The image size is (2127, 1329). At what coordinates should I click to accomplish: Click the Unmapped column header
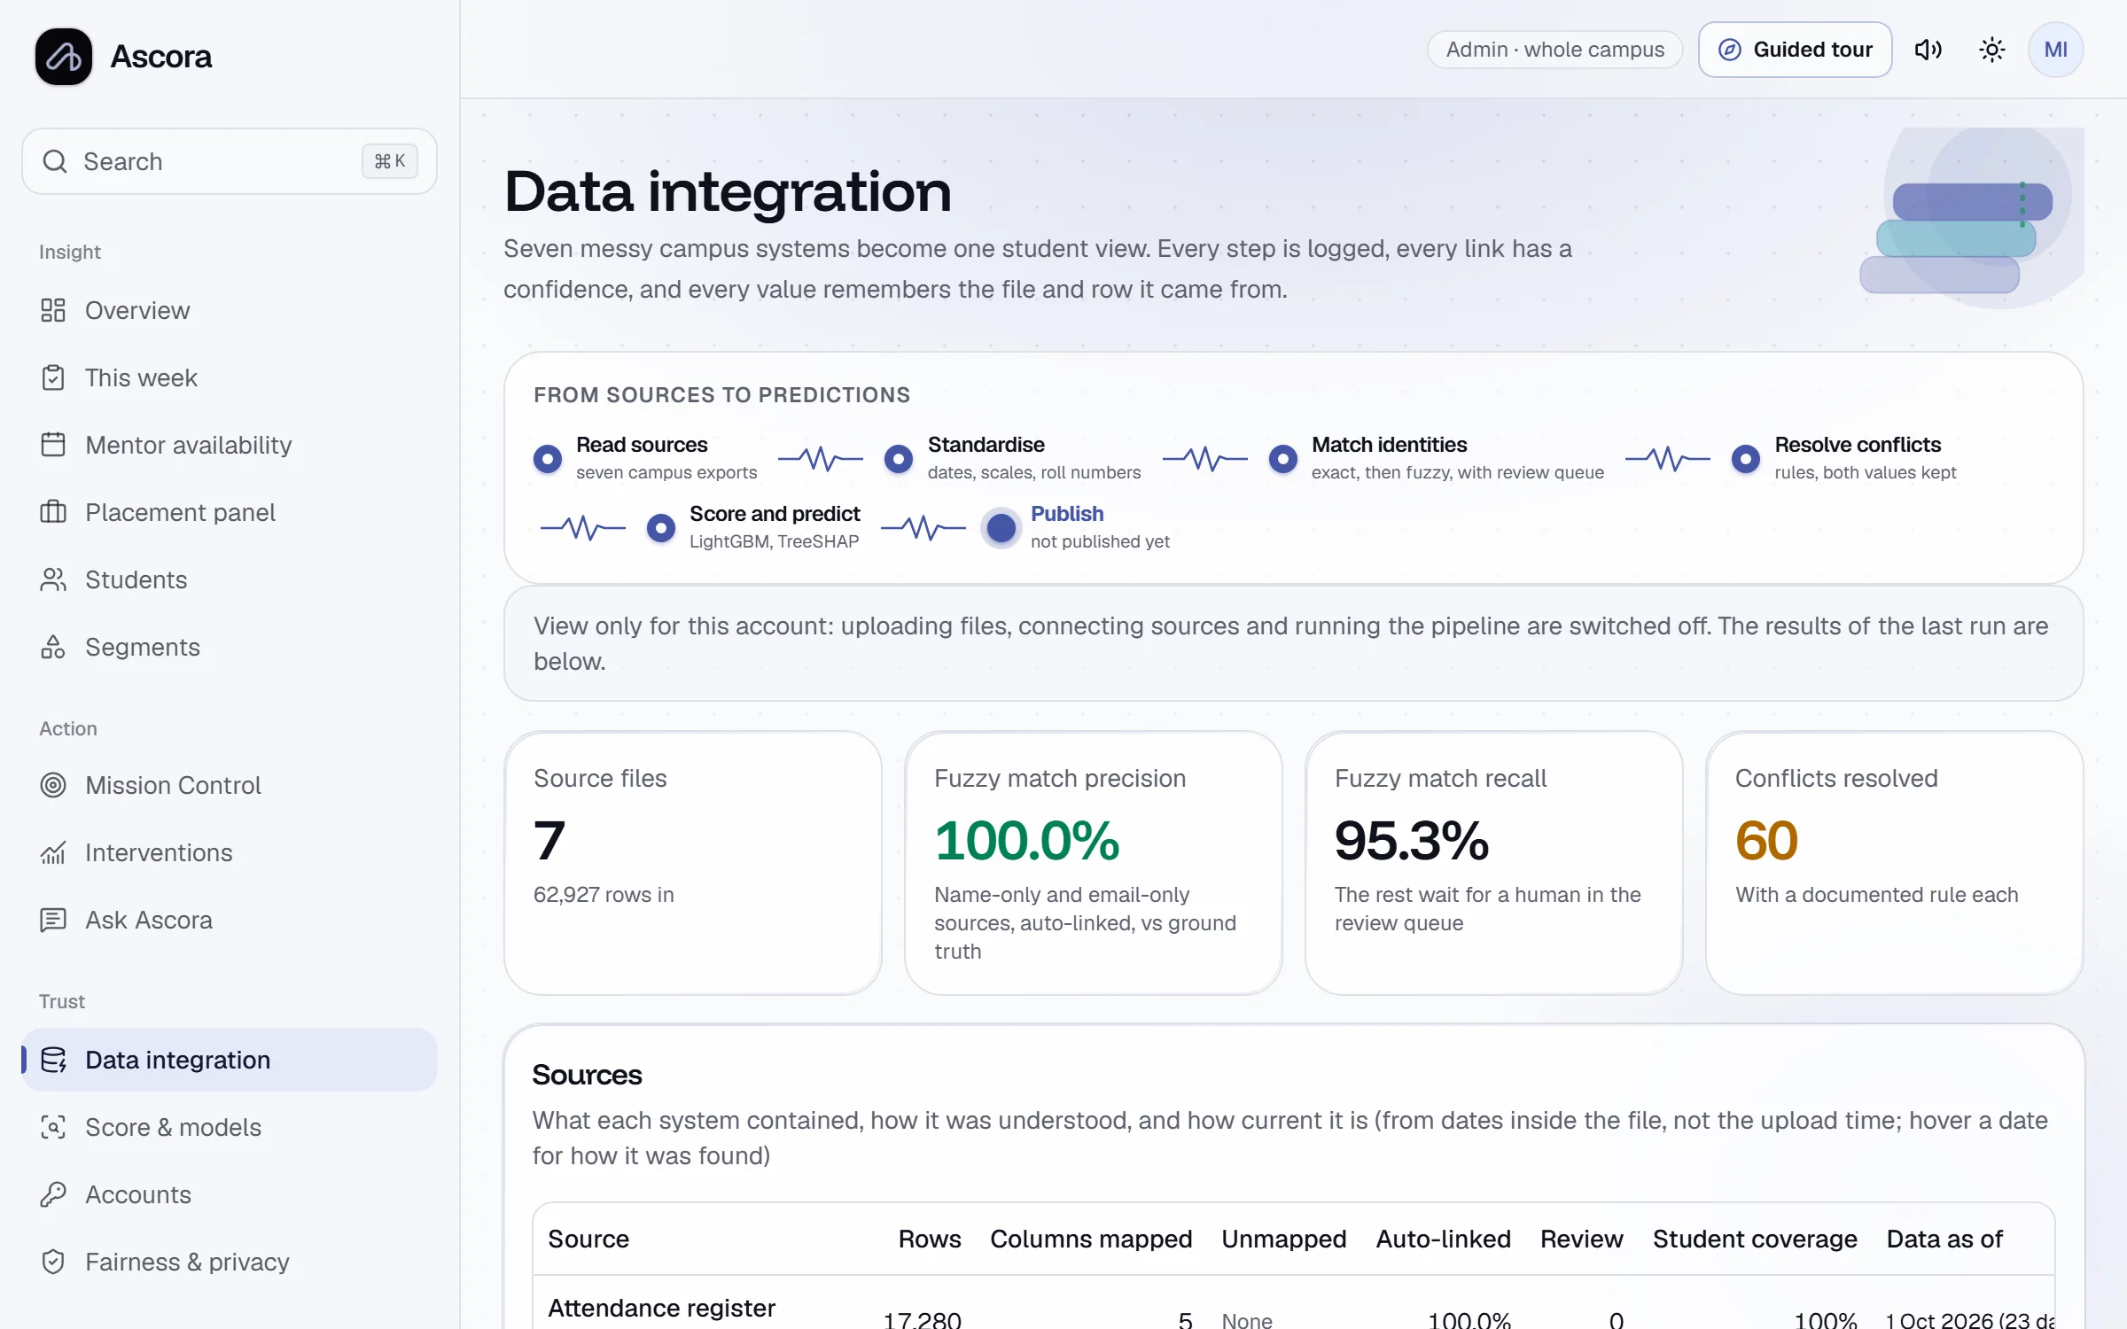1284,1239
